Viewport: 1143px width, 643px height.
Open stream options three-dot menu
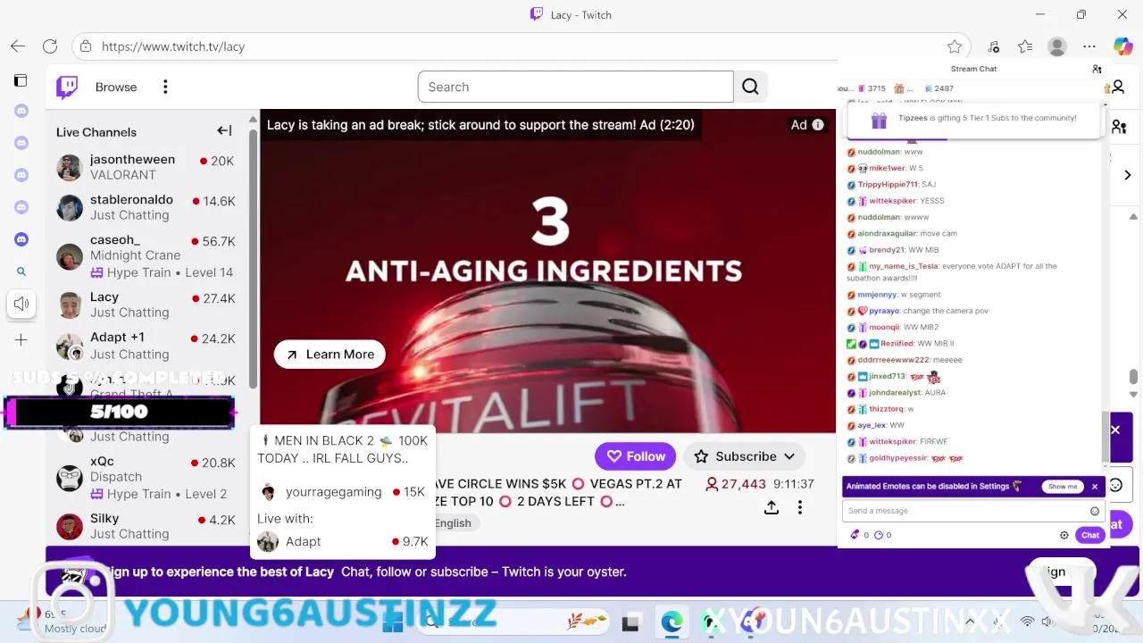(x=800, y=507)
